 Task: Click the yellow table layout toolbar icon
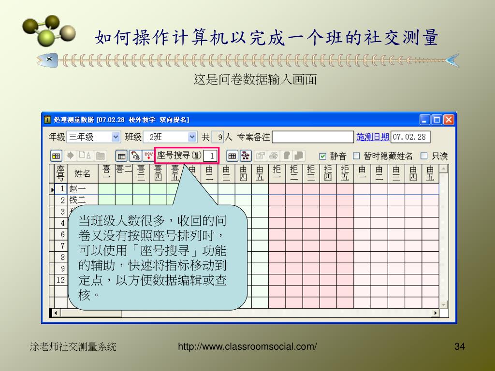point(56,156)
